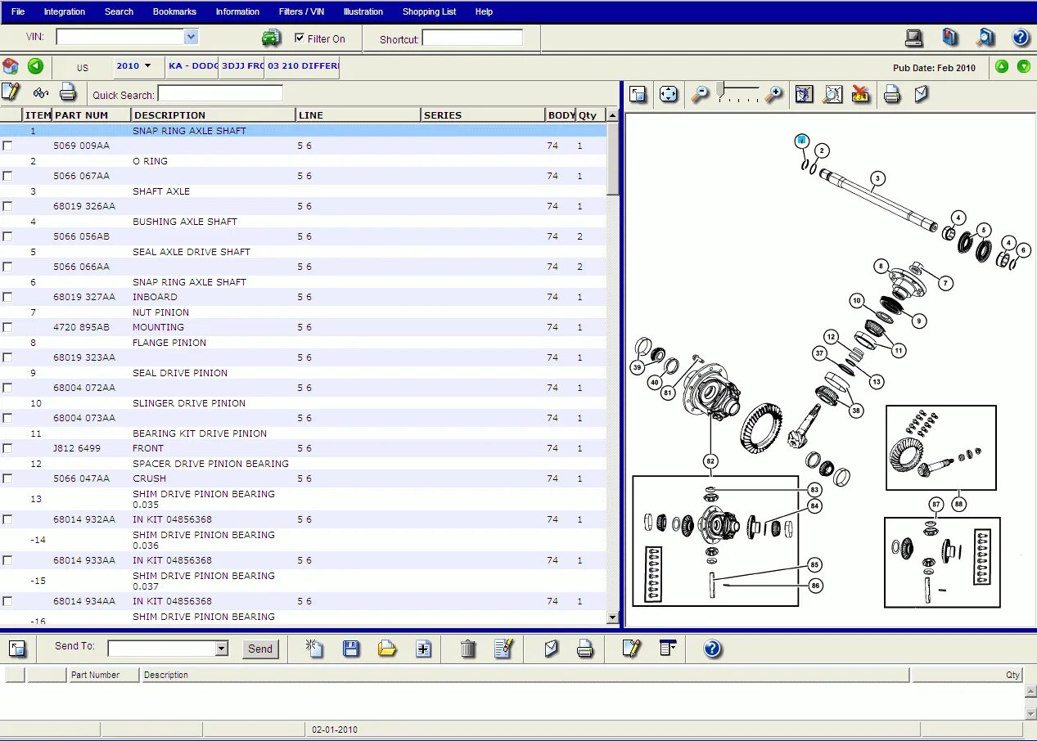1037x741 pixels.
Task: Click the fit-illustration-to-window icon
Action: 669,95
